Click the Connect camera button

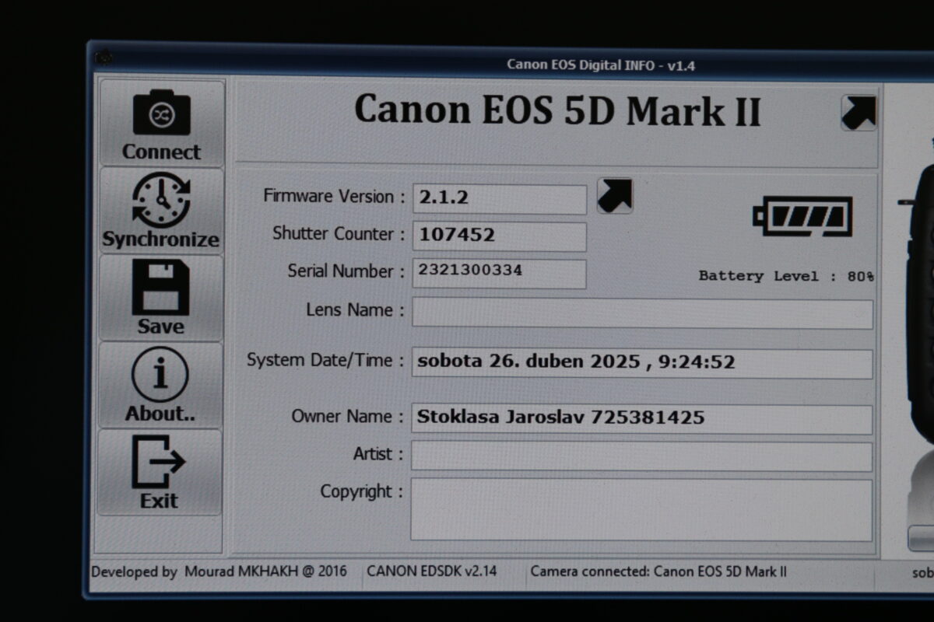[x=162, y=124]
